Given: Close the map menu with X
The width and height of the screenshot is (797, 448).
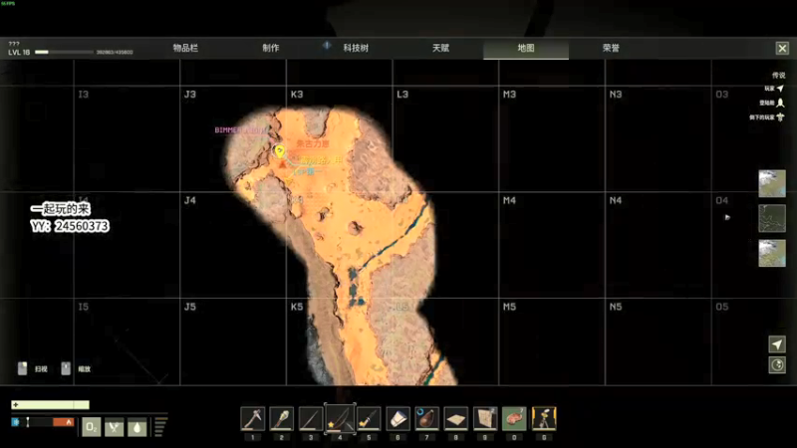Looking at the screenshot, I should (782, 48).
